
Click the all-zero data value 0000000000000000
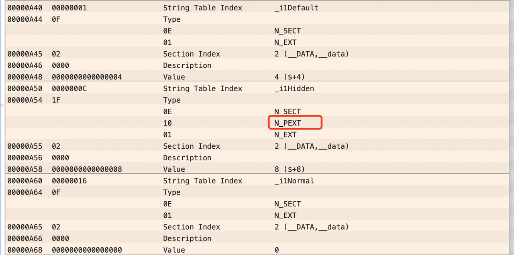[x=87, y=250]
